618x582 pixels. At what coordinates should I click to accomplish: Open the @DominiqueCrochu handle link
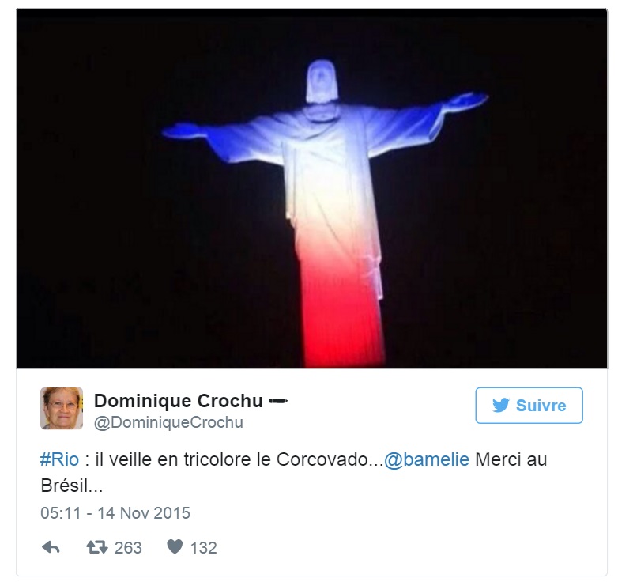[x=168, y=422]
